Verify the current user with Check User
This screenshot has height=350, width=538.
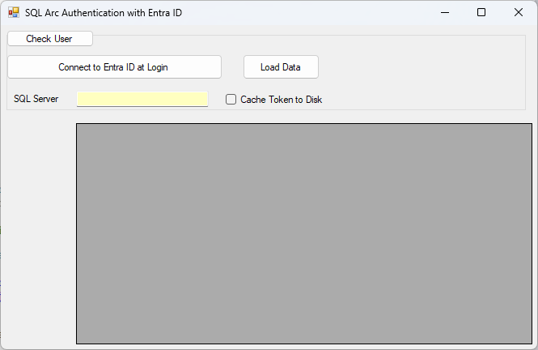point(50,38)
